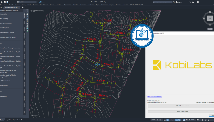
Task: Click MODEL in the status bar
Action: pos(153,120)
